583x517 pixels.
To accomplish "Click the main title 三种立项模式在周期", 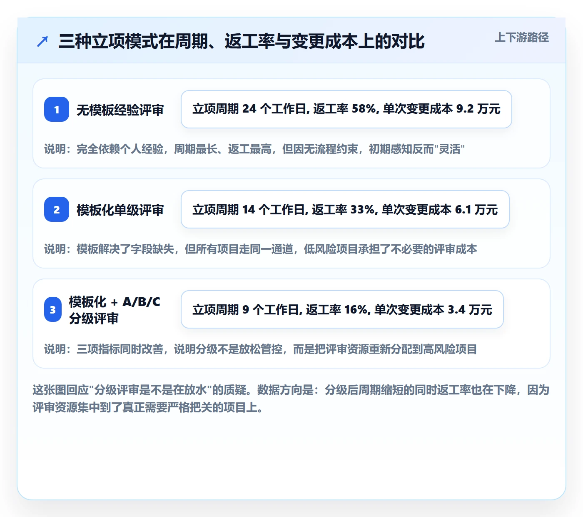I will (x=242, y=41).
